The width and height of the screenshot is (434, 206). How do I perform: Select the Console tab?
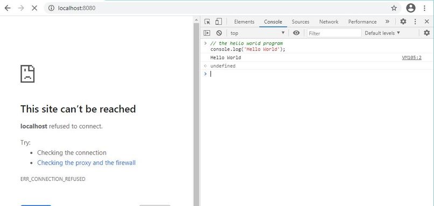[273, 22]
